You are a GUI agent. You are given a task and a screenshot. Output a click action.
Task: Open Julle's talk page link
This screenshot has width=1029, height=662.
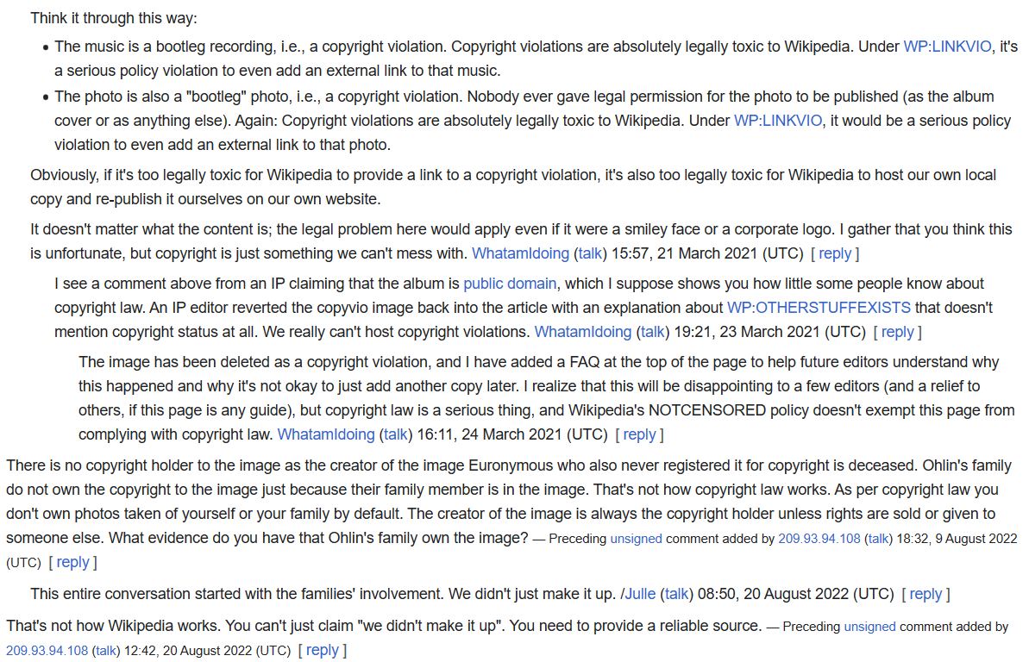[676, 594]
